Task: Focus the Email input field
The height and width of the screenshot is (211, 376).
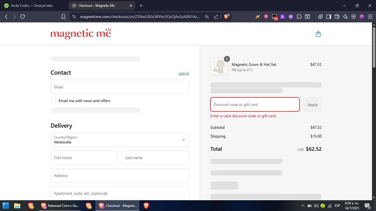Action: 120,87
